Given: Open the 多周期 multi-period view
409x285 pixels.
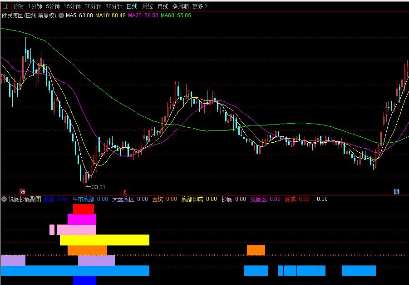Looking at the screenshot, I should 180,6.
